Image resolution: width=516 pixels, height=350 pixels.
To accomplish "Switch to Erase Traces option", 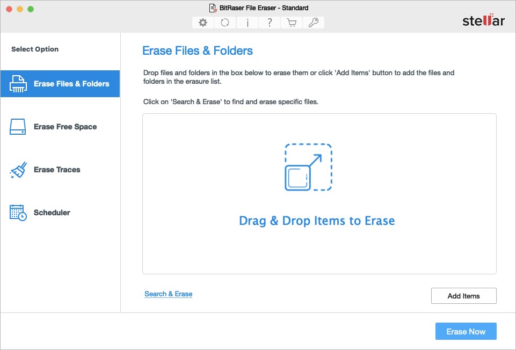I will tap(60, 170).
